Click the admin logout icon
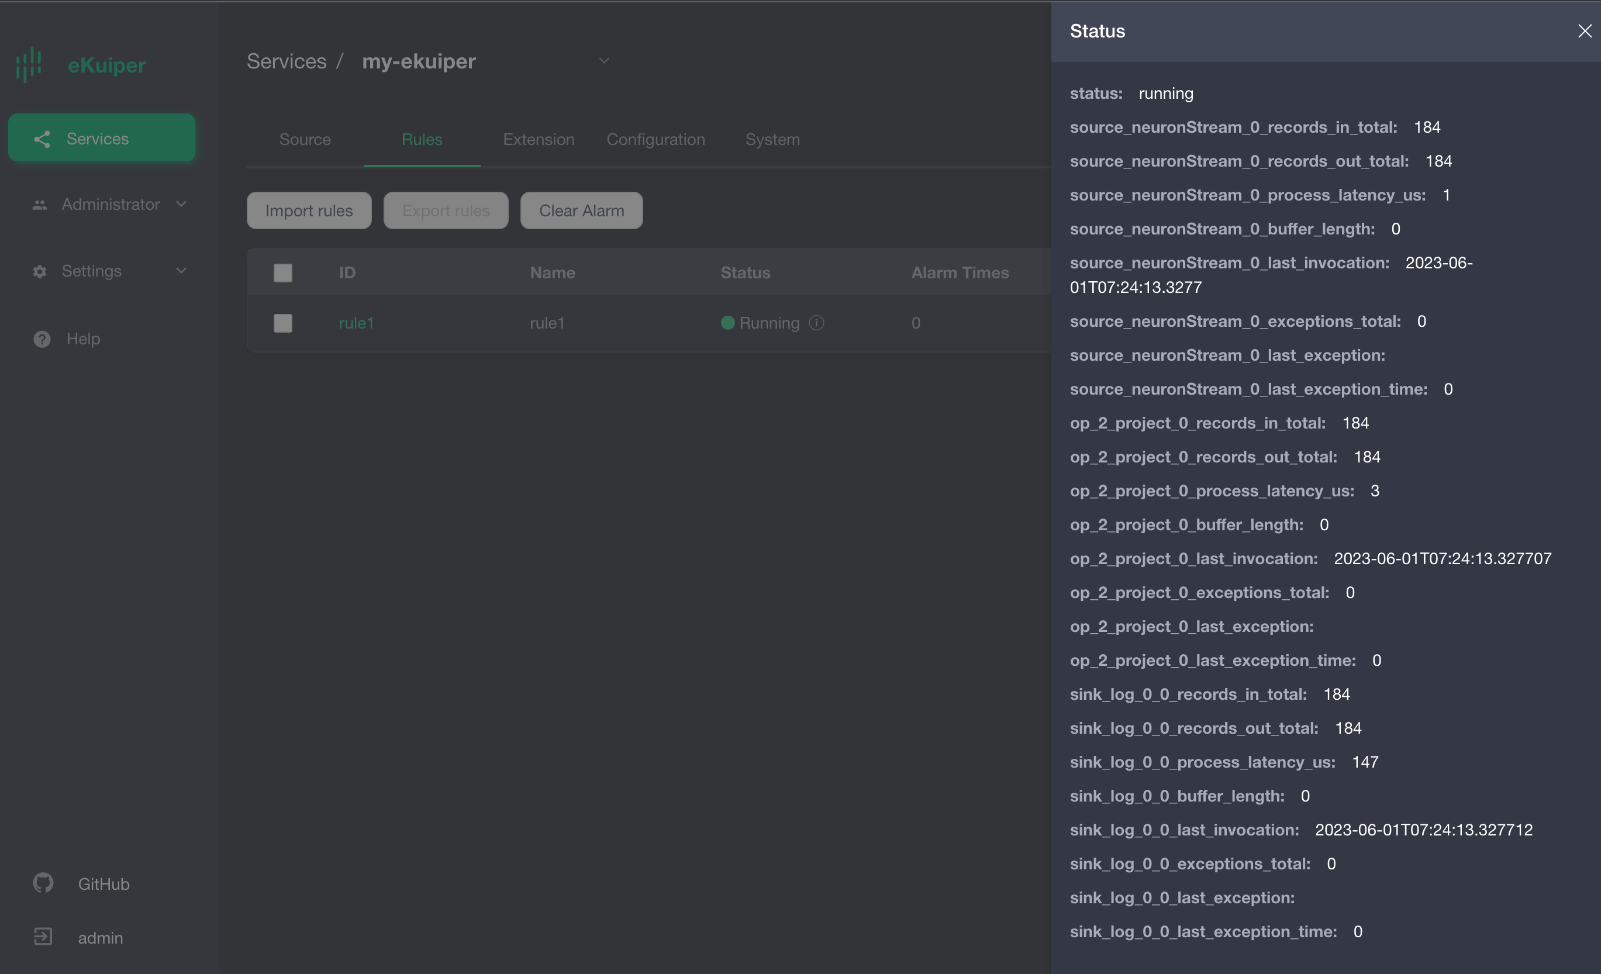The width and height of the screenshot is (1601, 974). point(43,937)
